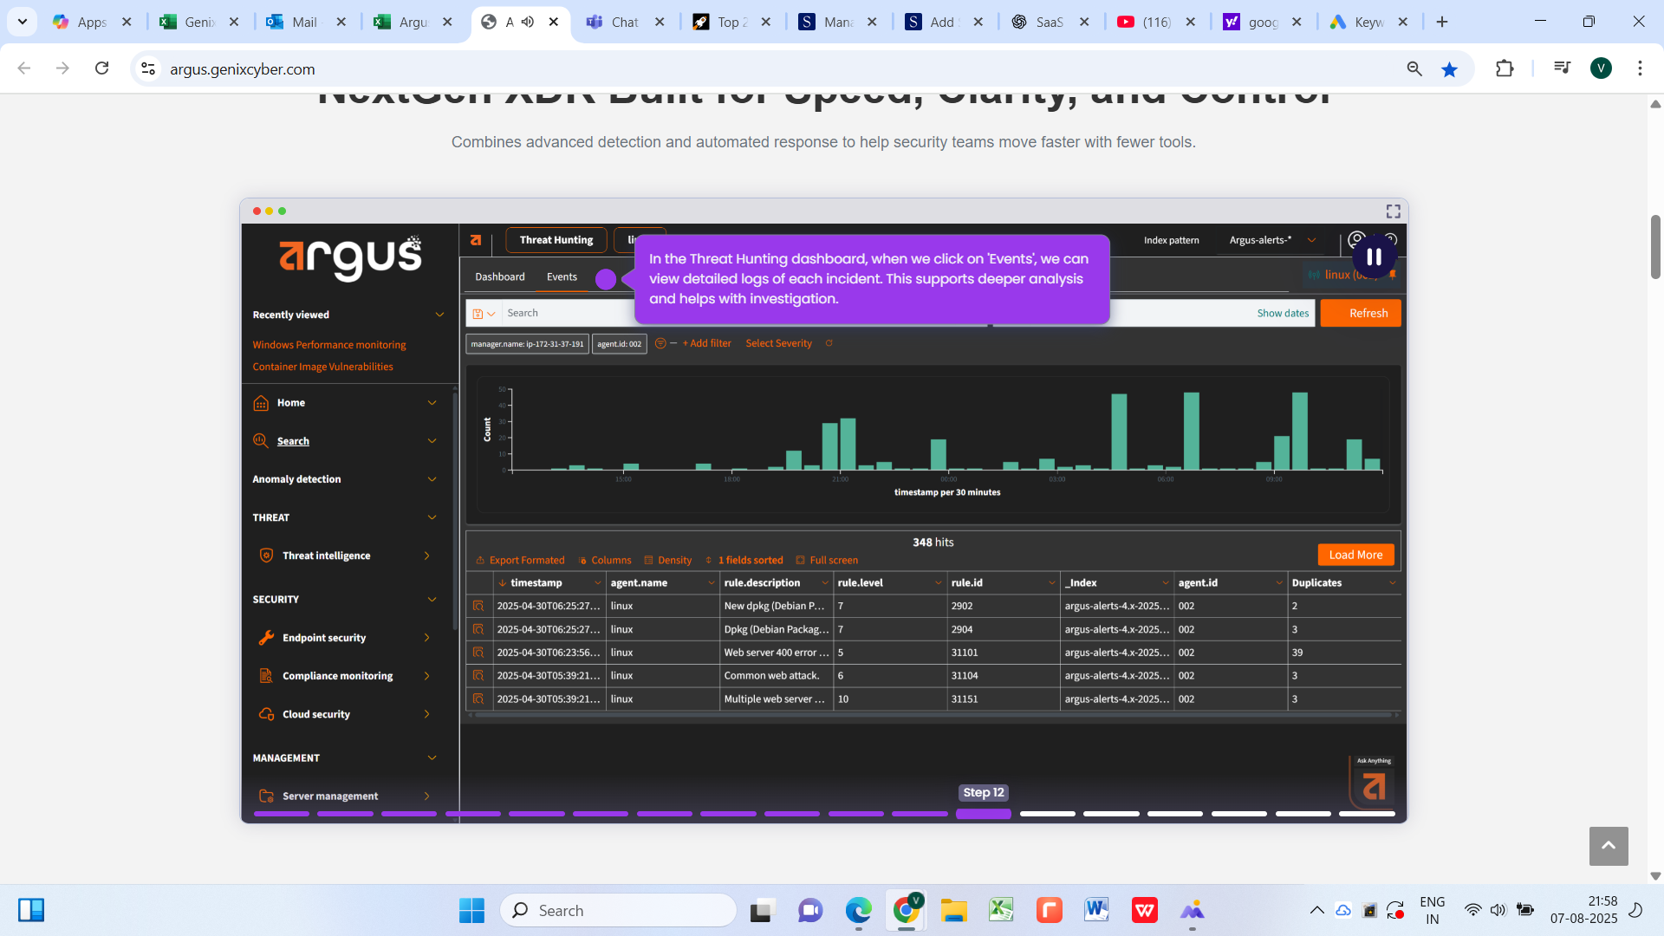
Task: Click the Home icon in the Argus sidebar
Action: (x=261, y=403)
